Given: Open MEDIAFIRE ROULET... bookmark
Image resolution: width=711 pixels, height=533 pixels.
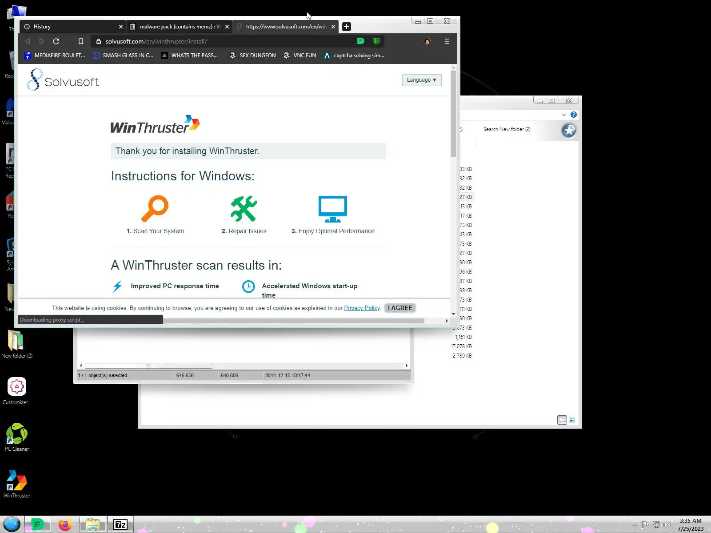Looking at the screenshot, I should pos(54,56).
